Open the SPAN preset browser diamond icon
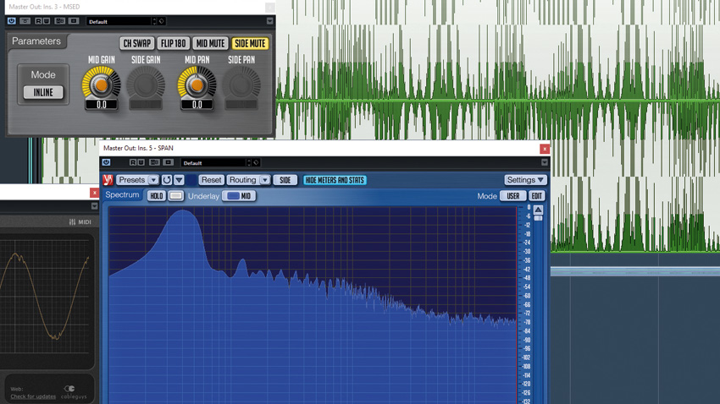 256,162
